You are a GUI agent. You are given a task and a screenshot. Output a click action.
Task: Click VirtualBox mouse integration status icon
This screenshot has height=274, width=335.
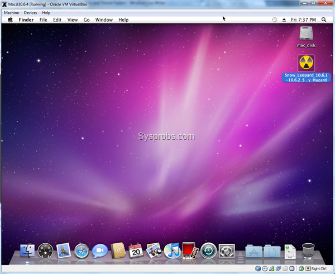click(301, 268)
